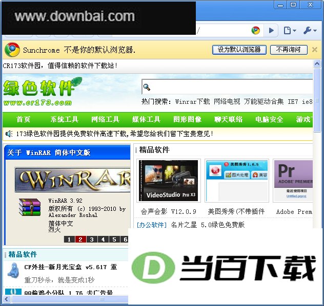Open hot search link 网络电视
Screen dimensions: 324x306
coord(227,102)
